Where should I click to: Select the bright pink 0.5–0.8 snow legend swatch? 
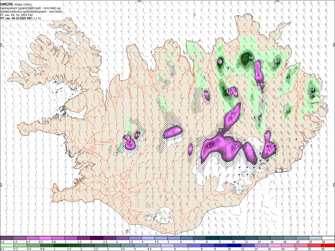tap(45, 238)
